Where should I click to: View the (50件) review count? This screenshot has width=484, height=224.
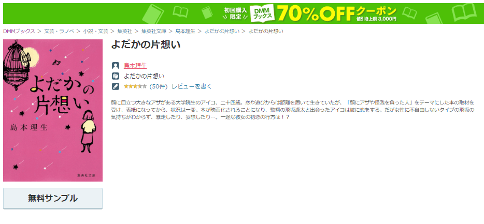(159, 86)
